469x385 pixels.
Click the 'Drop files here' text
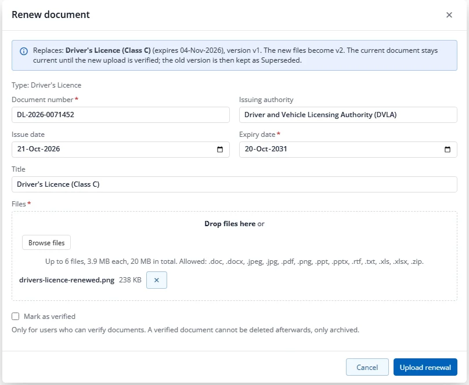[230, 224]
